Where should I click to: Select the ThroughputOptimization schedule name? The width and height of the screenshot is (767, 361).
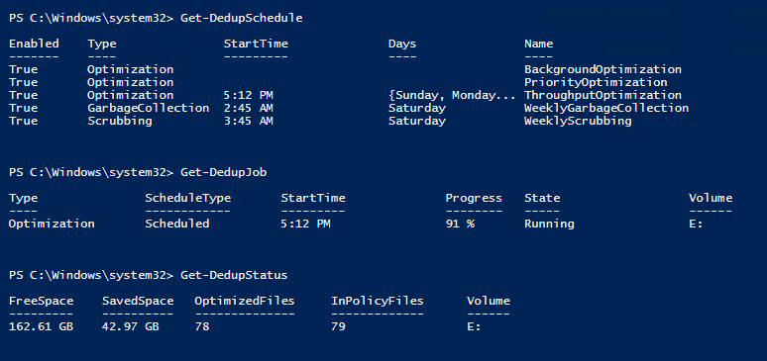(x=603, y=95)
